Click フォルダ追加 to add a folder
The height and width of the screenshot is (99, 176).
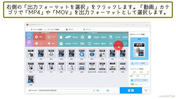point(53,29)
